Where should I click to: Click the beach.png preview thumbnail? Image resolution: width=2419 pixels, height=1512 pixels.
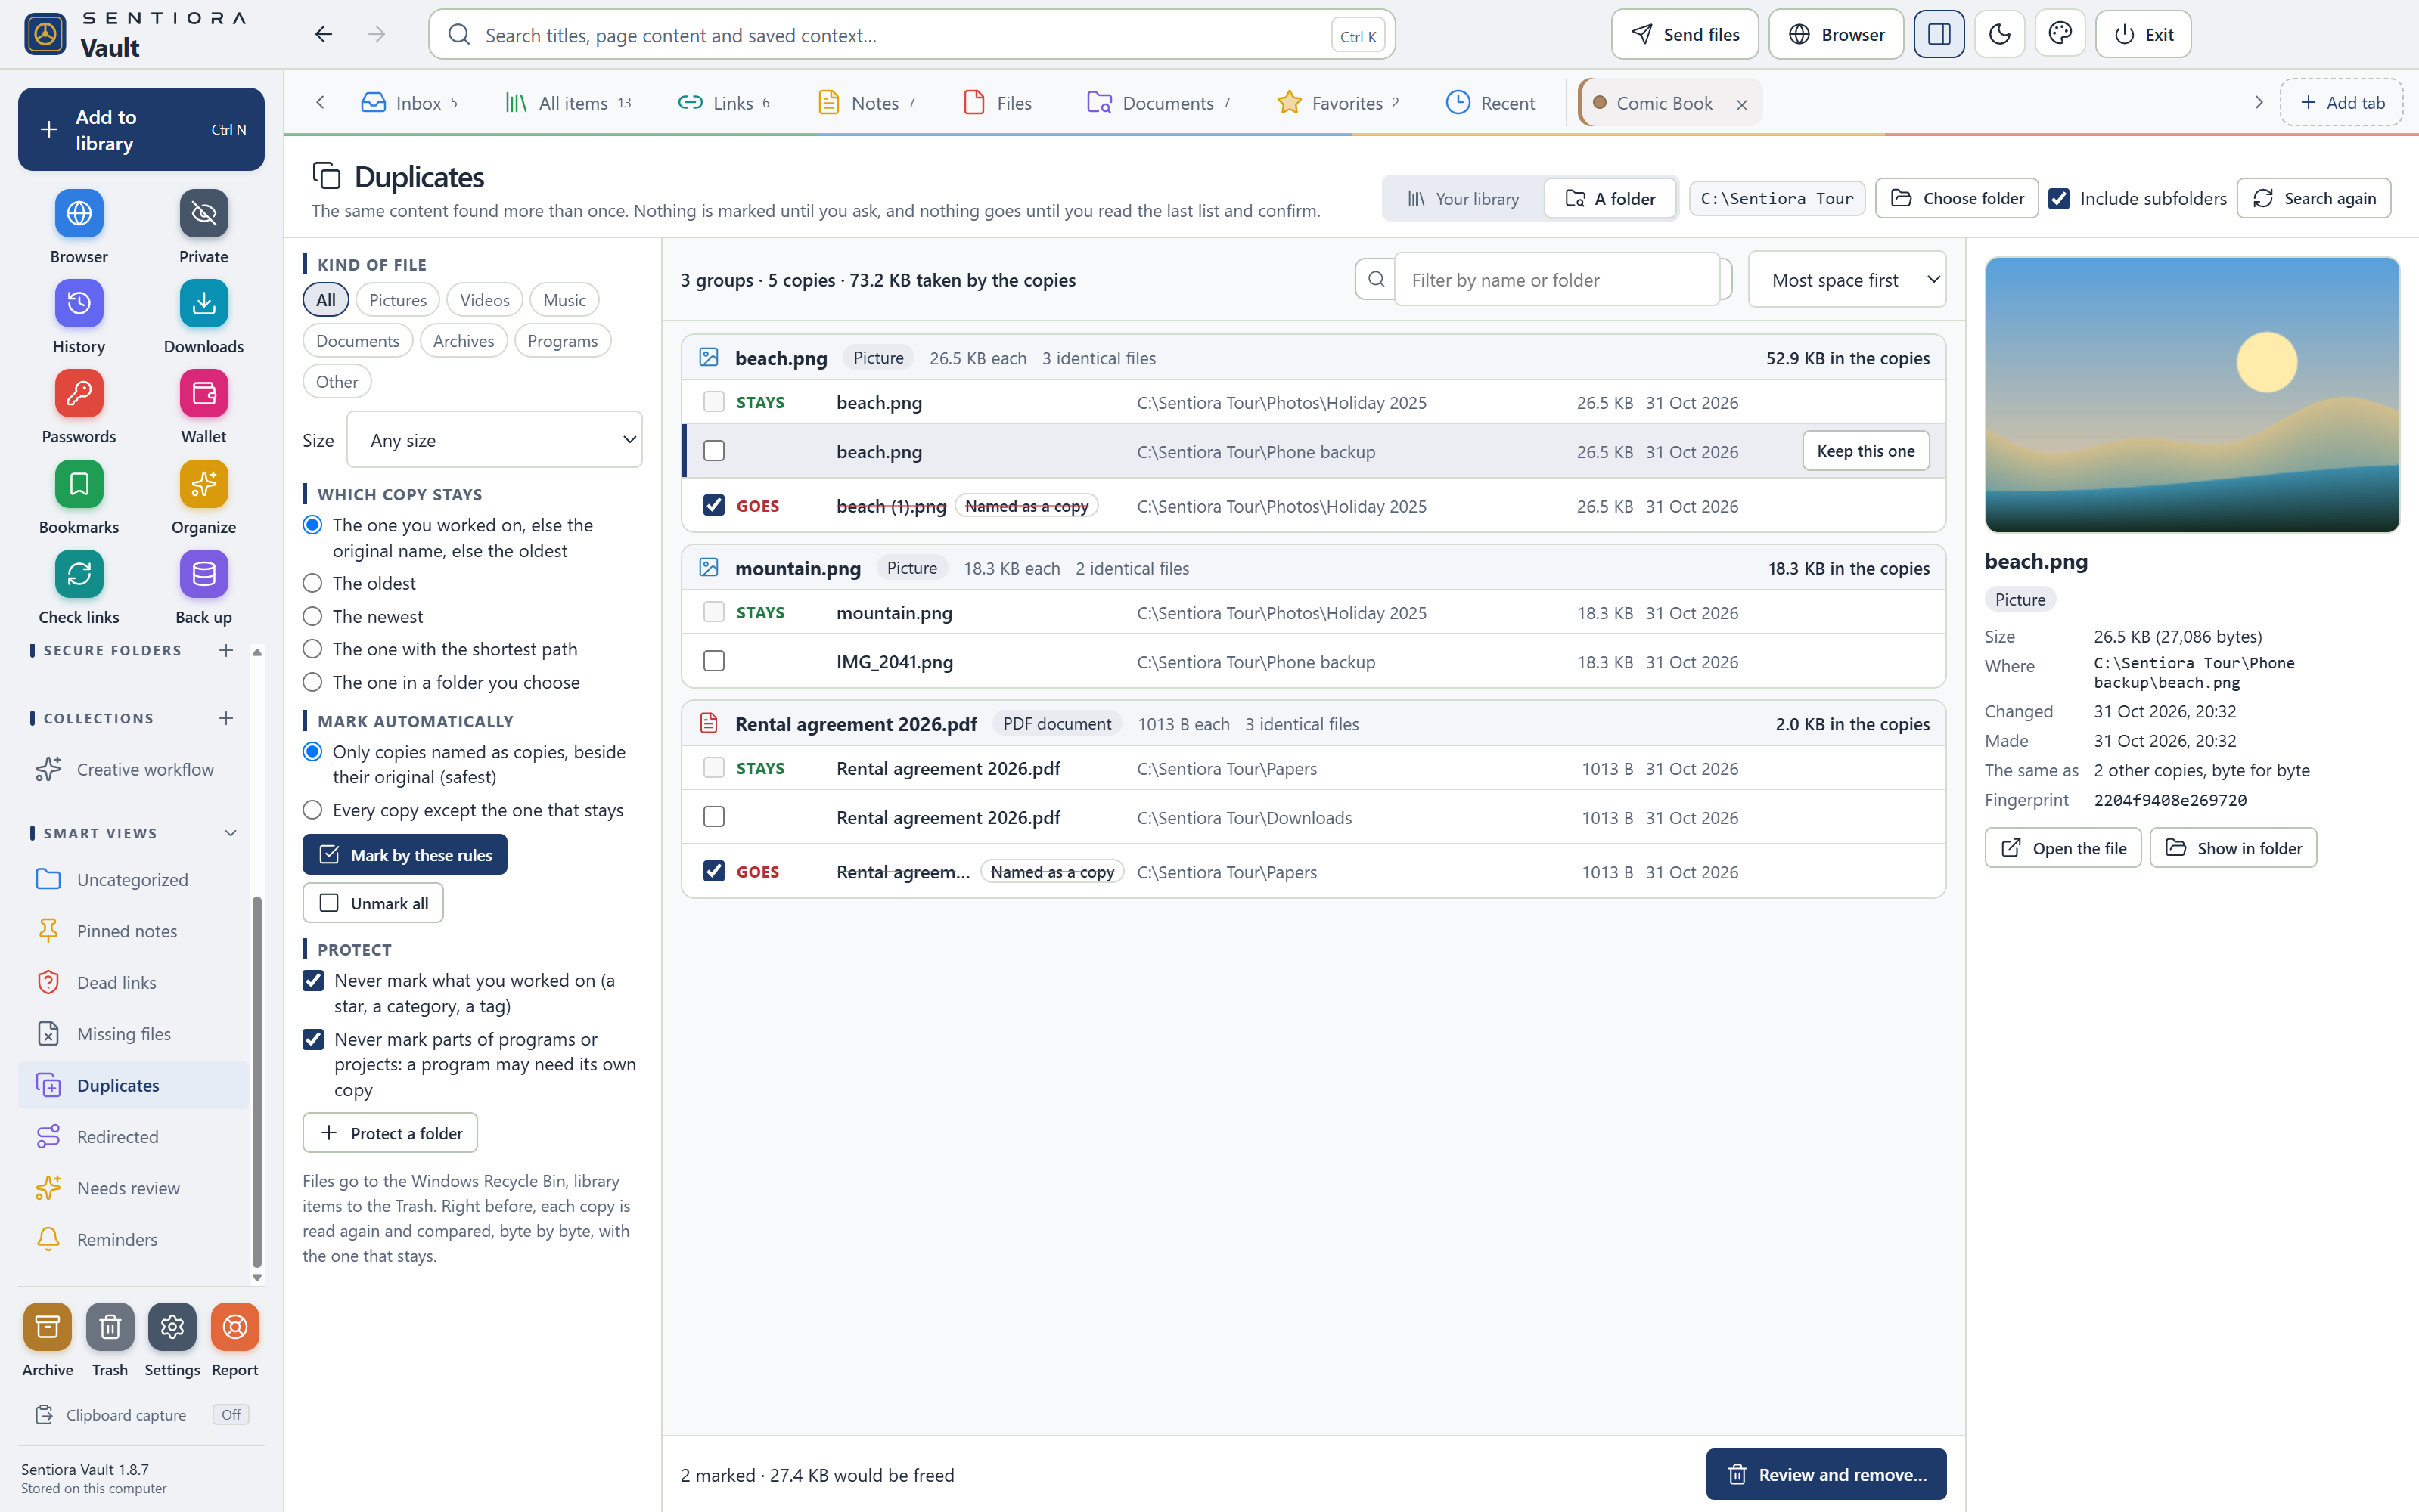(x=2191, y=395)
